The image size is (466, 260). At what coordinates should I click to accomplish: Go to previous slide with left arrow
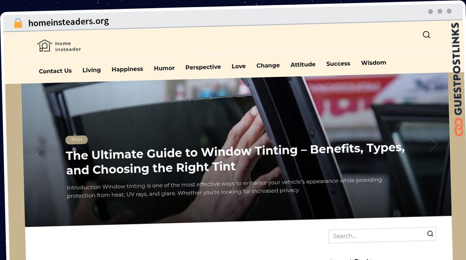[40, 154]
